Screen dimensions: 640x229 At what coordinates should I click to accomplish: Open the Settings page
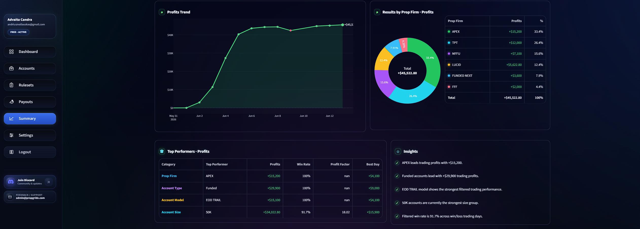point(30,135)
